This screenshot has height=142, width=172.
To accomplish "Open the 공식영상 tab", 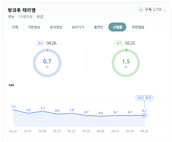I will [56, 27].
